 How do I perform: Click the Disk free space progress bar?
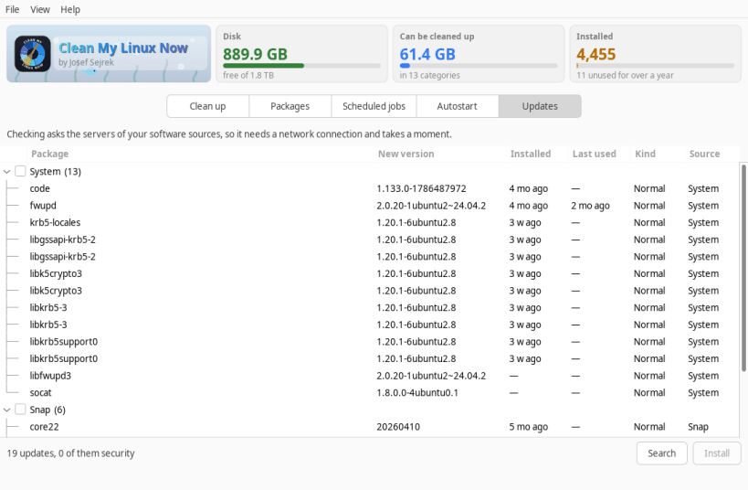pyautogui.click(x=302, y=66)
